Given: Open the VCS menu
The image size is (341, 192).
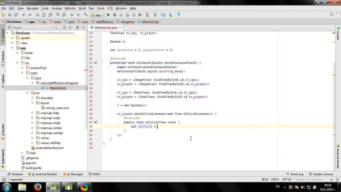Looking at the screenshot, I should pyautogui.click(x=110, y=9).
